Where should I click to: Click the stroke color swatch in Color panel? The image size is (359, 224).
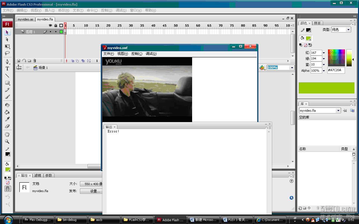click(x=308, y=30)
